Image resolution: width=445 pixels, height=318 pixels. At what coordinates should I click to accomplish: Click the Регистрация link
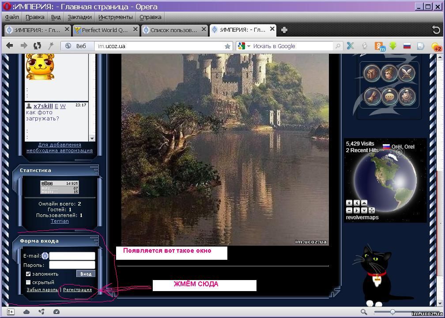tap(78, 290)
